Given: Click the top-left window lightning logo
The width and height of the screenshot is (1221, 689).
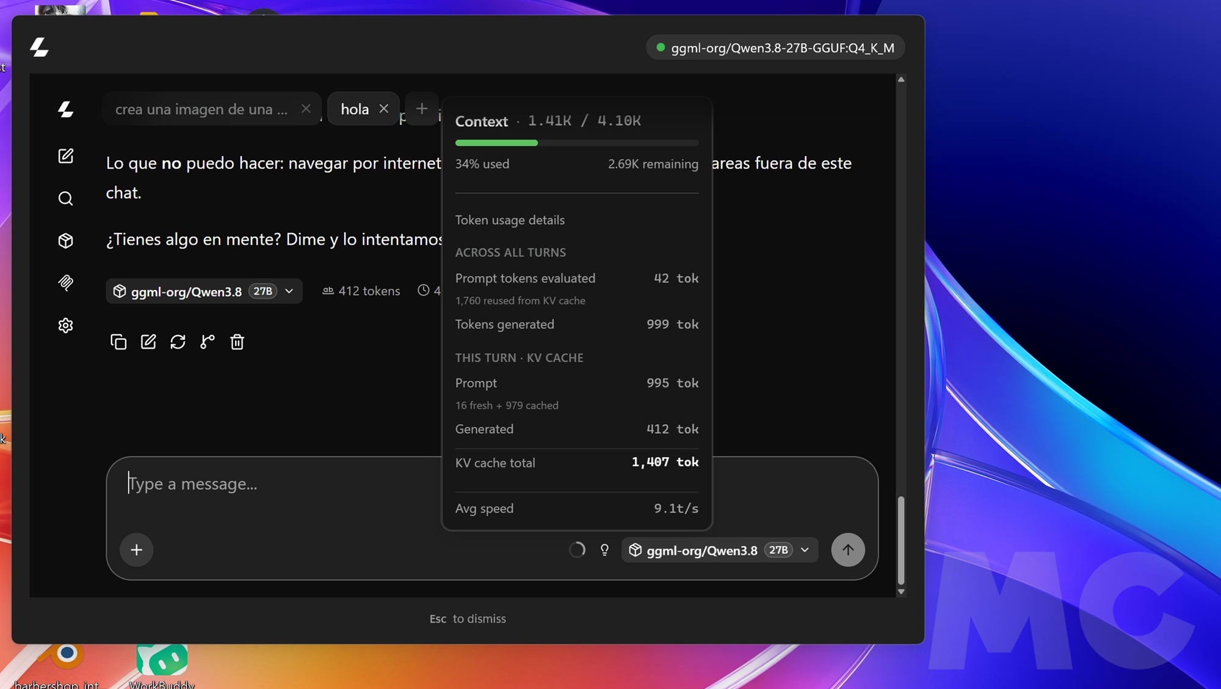Looking at the screenshot, I should 39,47.
